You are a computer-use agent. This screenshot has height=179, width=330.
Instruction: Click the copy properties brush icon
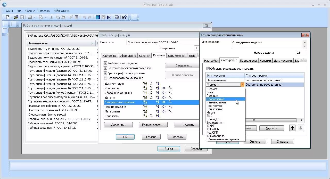click(71, 17)
